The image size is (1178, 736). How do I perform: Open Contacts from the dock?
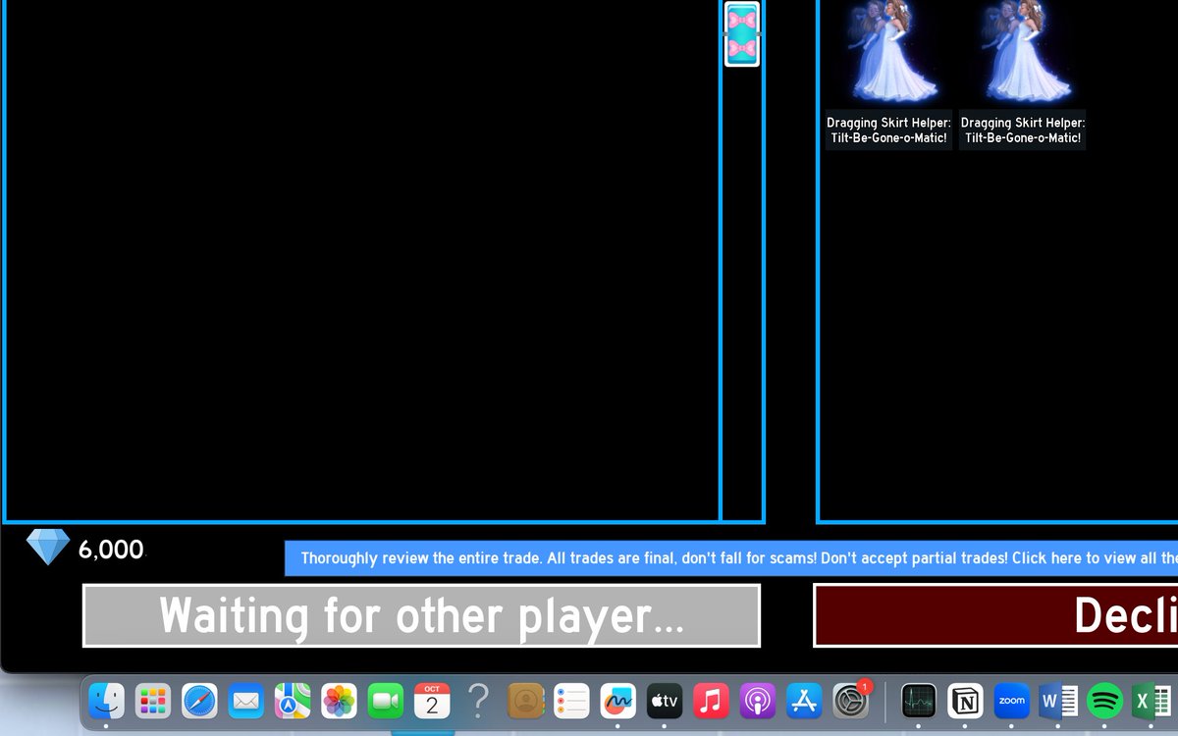(x=525, y=701)
